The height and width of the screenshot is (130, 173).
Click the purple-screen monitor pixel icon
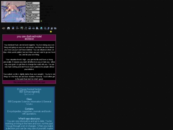click(x=13, y=28)
